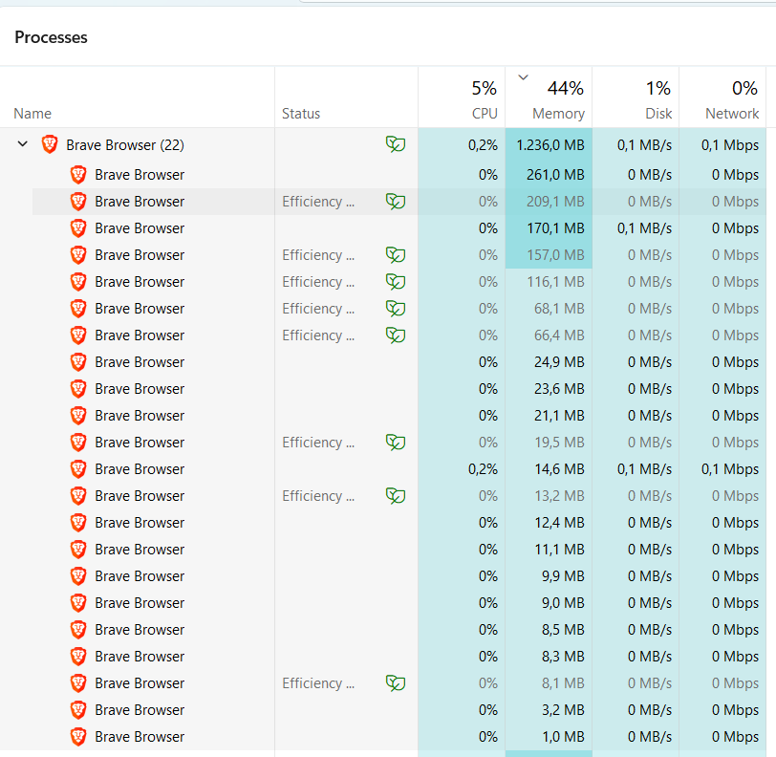Click the Brave icon in the 9,9 MB row
The height and width of the screenshot is (757, 776).
(x=78, y=575)
